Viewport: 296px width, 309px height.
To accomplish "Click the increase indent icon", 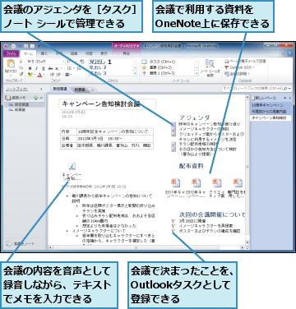I will click(x=59, y=75).
